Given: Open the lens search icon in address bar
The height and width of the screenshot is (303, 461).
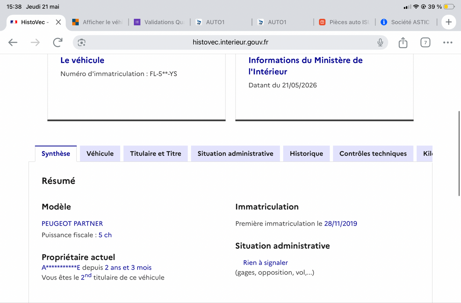Looking at the screenshot, I should (x=81, y=42).
